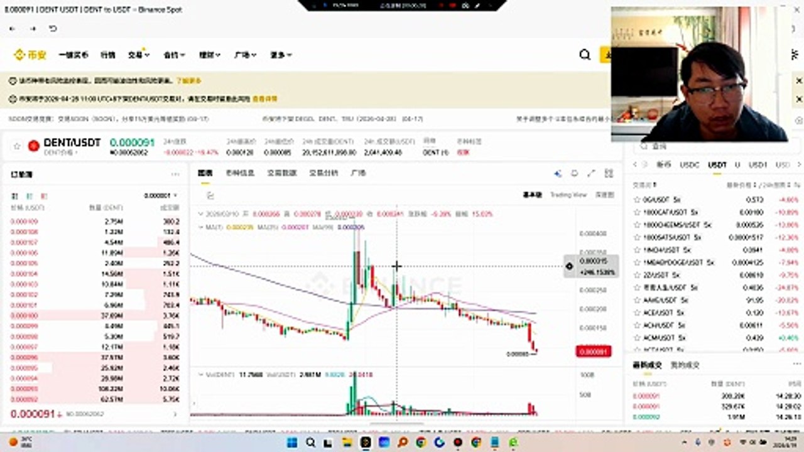Switch the chart to Trading View mode
The image size is (804, 452).
point(568,195)
